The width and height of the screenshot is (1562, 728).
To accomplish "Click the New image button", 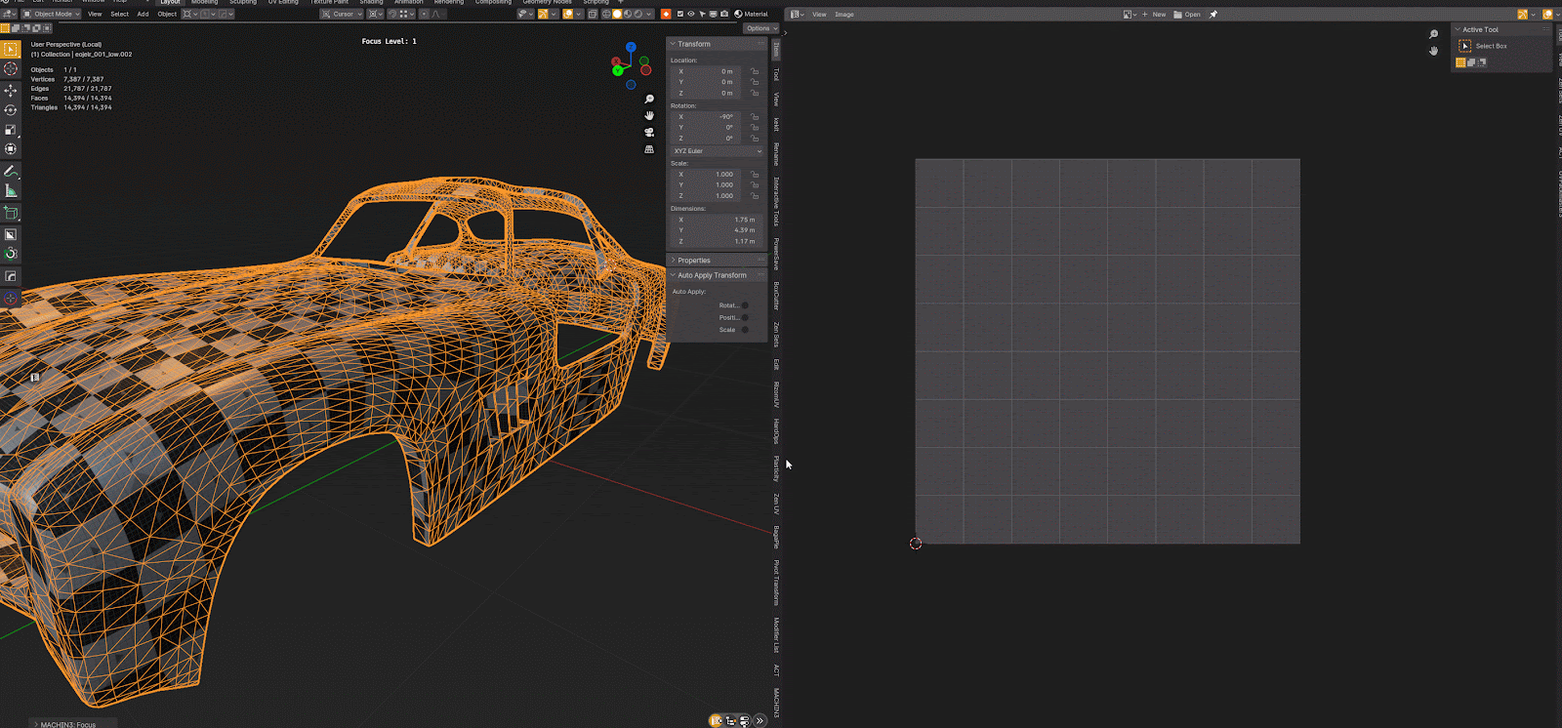I will pyautogui.click(x=1154, y=15).
